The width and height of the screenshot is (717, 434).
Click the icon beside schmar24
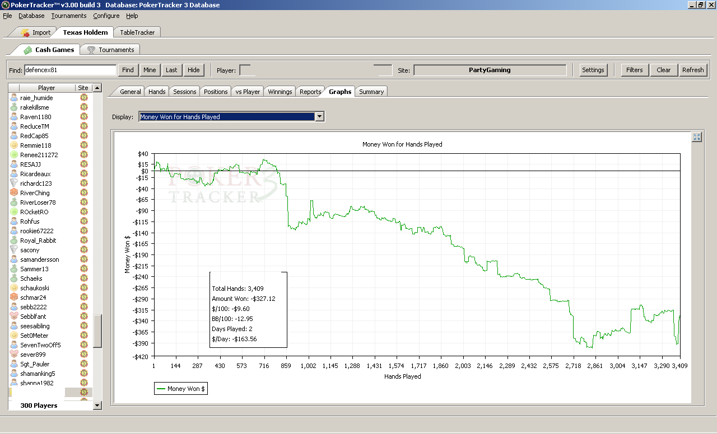point(14,298)
